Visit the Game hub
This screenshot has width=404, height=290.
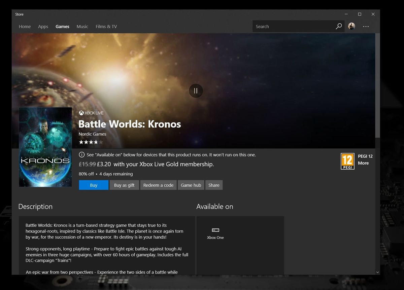click(191, 185)
